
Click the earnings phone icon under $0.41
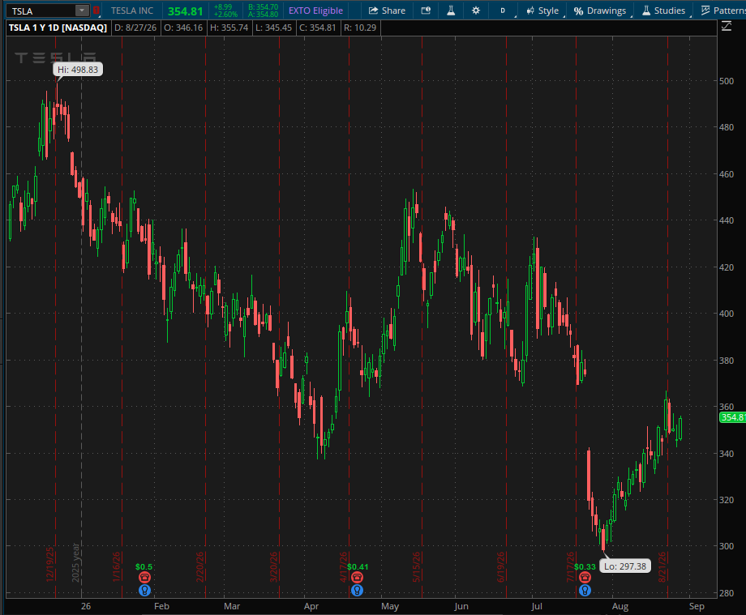tap(357, 577)
